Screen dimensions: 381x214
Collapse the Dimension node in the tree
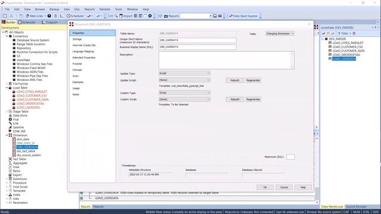(x=7, y=136)
